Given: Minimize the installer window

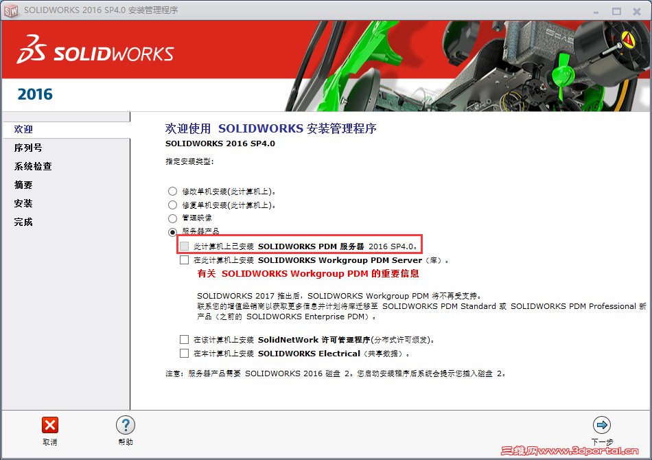Looking at the screenshot, I should [596, 12].
